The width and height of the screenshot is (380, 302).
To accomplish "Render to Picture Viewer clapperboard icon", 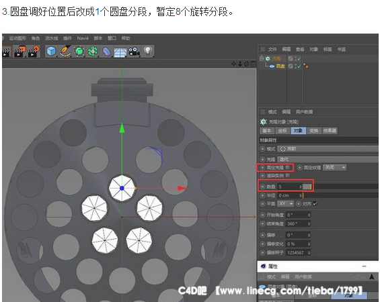I will [x=20, y=52].
